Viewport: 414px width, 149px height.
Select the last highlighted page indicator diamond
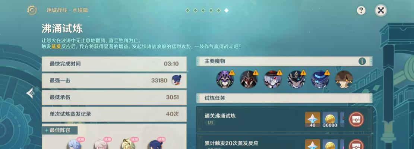point(226,10)
